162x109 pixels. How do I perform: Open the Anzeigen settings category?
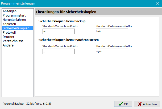(x=10, y=11)
